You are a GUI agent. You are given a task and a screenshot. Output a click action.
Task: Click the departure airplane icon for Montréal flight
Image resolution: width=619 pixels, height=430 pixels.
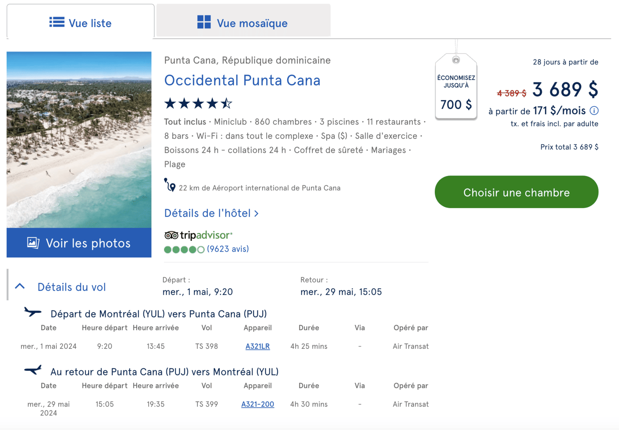(x=33, y=312)
